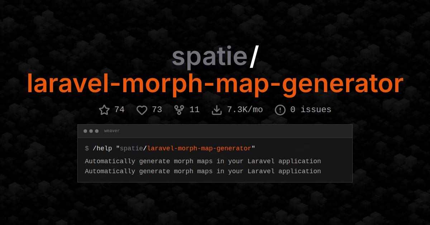Expand the weaver terminal title bar
This screenshot has width=430, height=225.
215,131
